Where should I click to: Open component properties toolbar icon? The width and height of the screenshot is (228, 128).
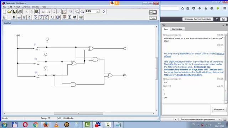(x=71, y=12)
